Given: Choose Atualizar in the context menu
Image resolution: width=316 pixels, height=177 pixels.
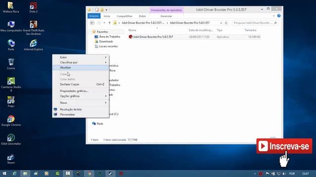Looking at the screenshot, I should point(80,68).
